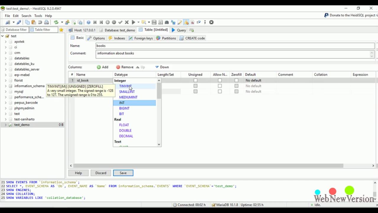Image resolution: width=378 pixels, height=213 pixels.
Task: Open dropdown arrow next to refresh icon
Action: coord(62,22)
